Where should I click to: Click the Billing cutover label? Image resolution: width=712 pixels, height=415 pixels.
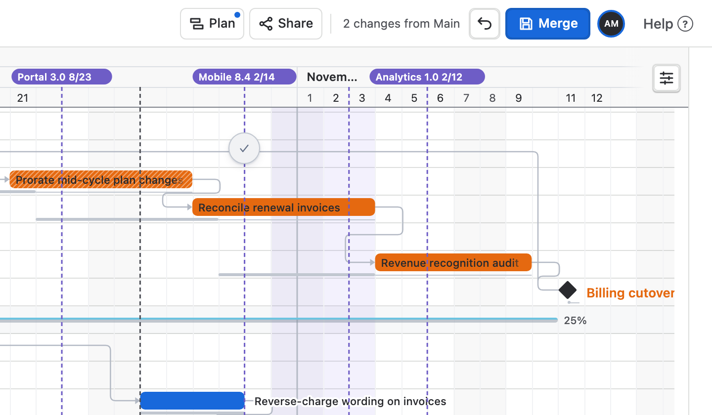point(630,293)
